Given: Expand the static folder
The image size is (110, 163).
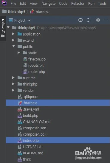Looking at the screenshot, I should [19, 53].
